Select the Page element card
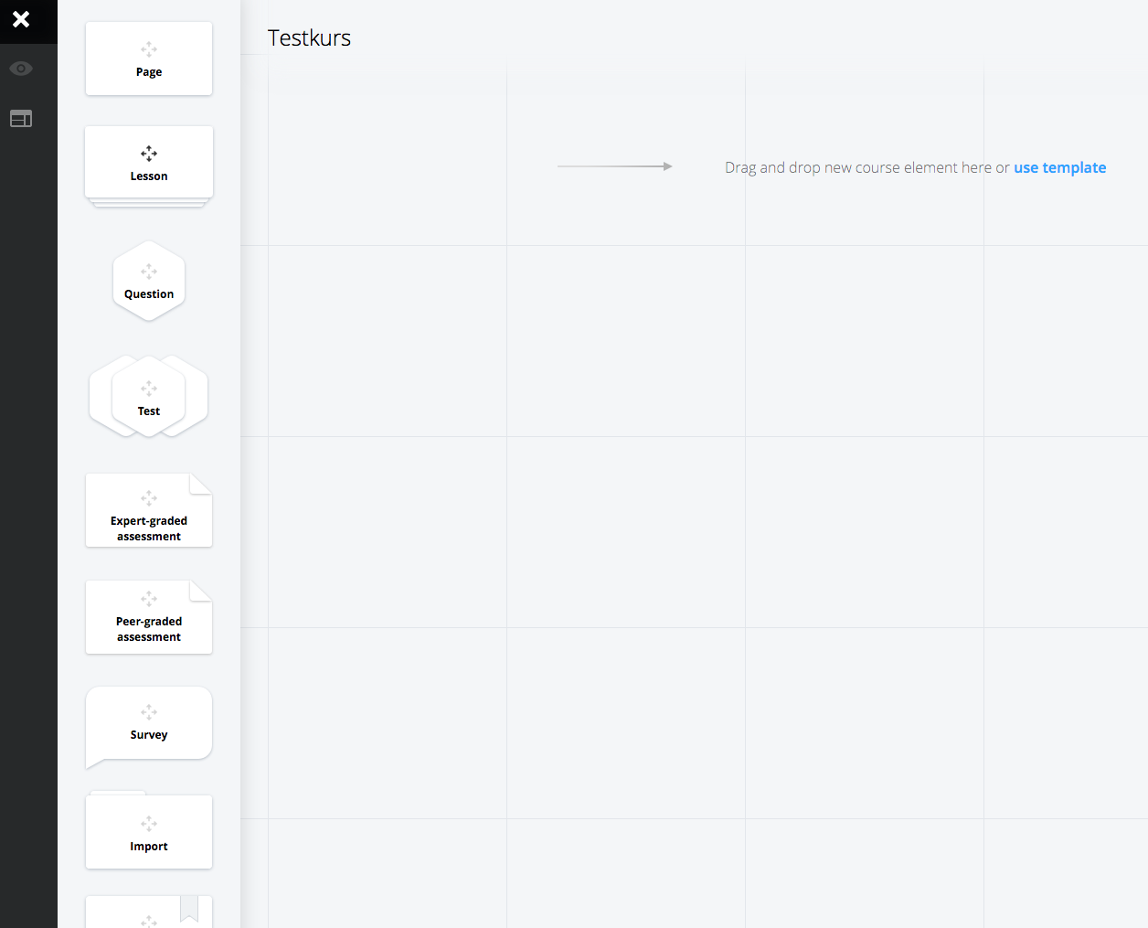The image size is (1148, 928). tap(149, 59)
